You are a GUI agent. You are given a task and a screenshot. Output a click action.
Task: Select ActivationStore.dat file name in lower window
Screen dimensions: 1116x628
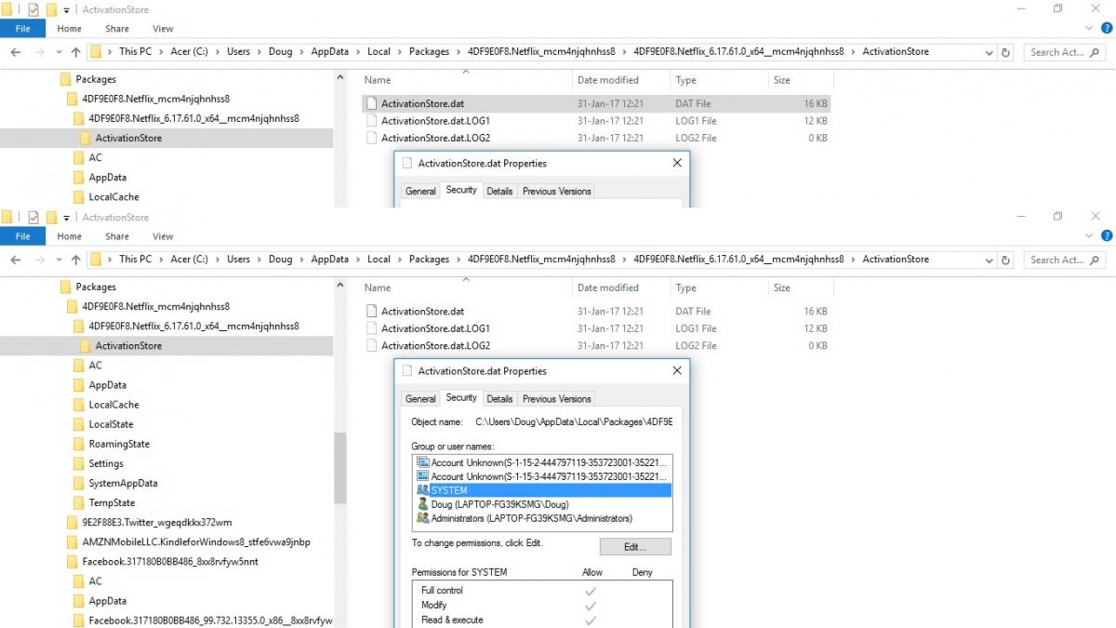422,312
